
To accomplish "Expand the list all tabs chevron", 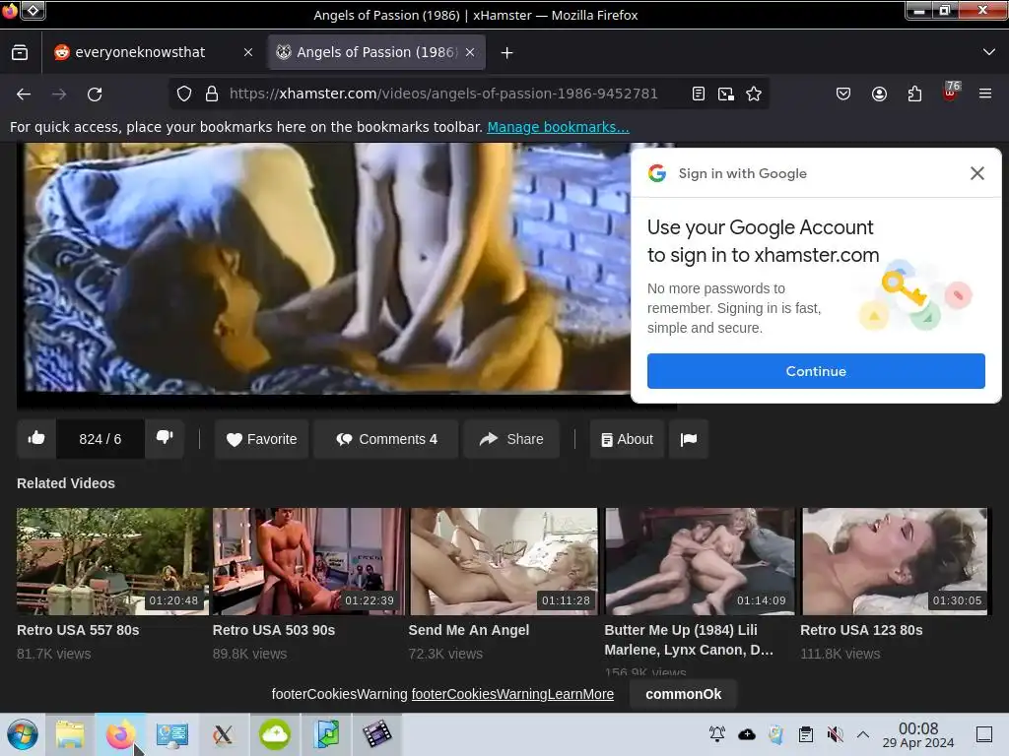I will coord(989,52).
